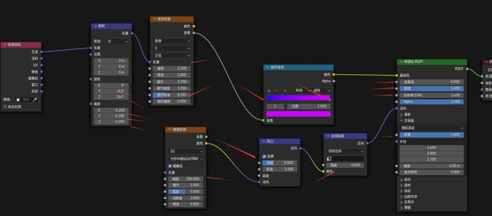Click the 半径 4.600 value field
The image size is (492, 216).
[431, 148]
